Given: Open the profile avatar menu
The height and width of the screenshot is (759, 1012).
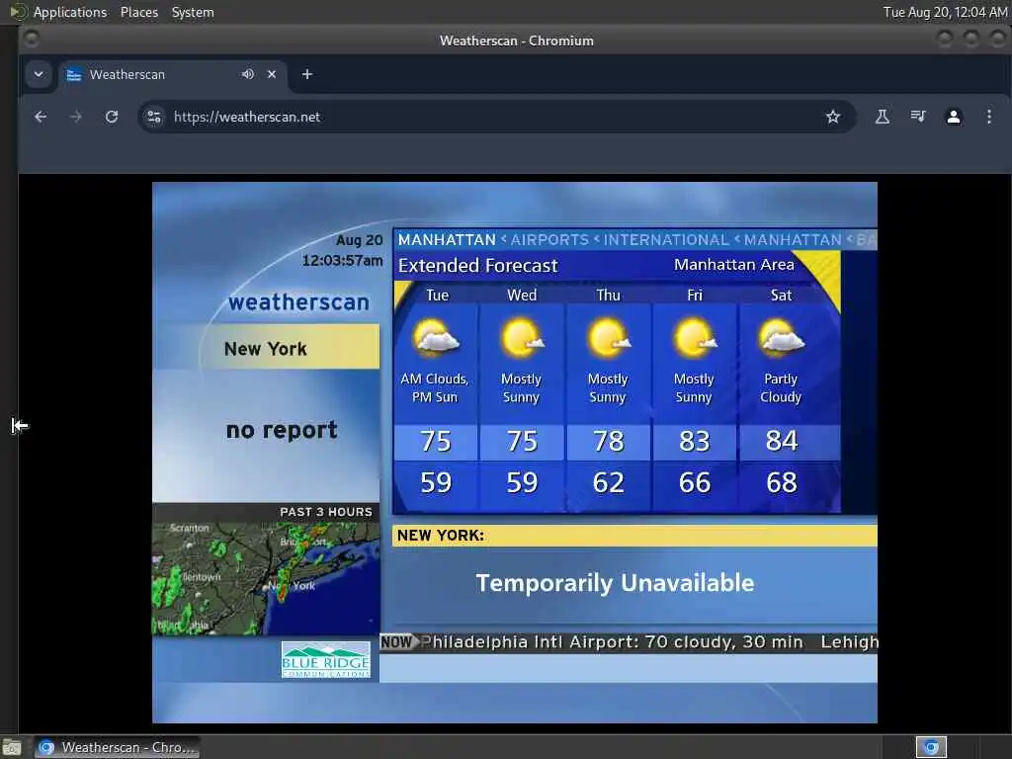Looking at the screenshot, I should (x=954, y=117).
